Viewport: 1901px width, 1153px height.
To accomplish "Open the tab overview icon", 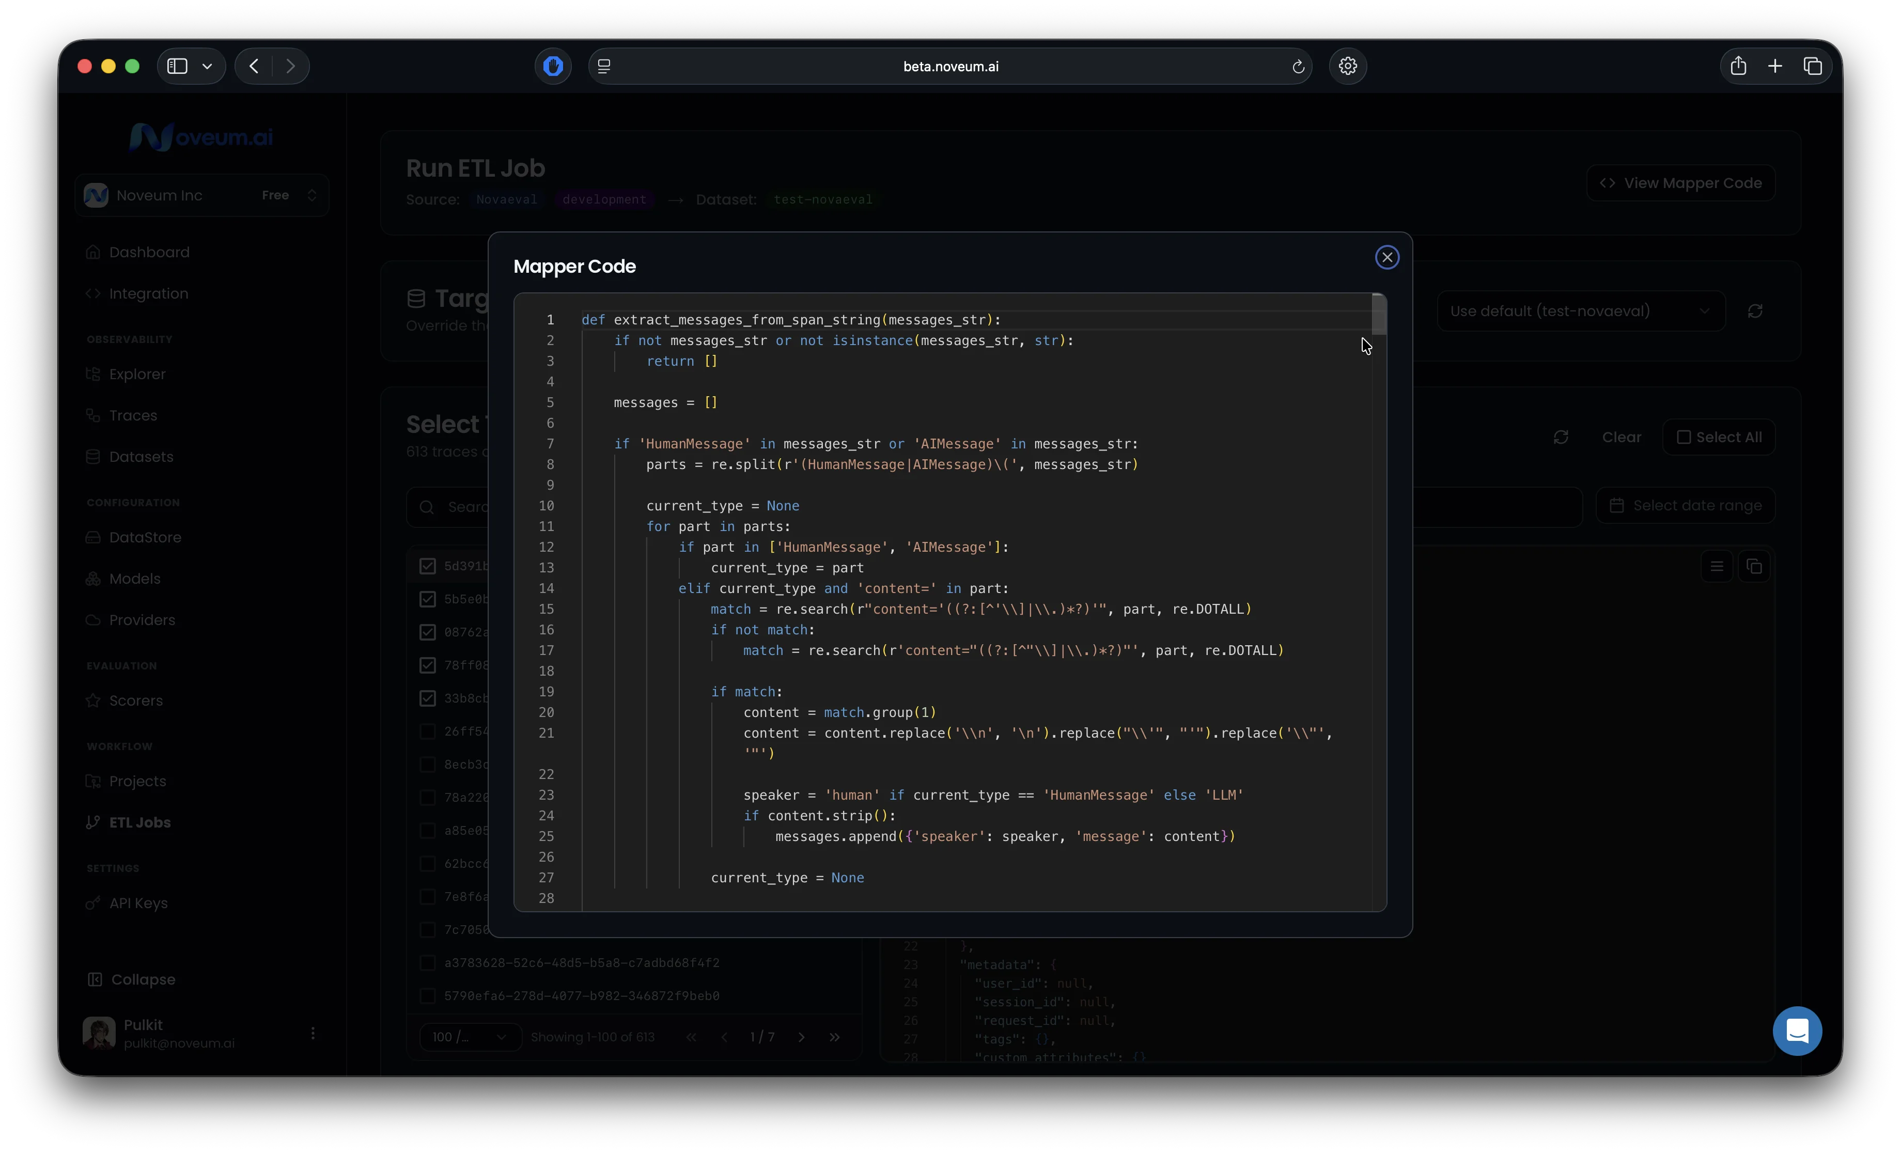I will pyautogui.click(x=1812, y=66).
